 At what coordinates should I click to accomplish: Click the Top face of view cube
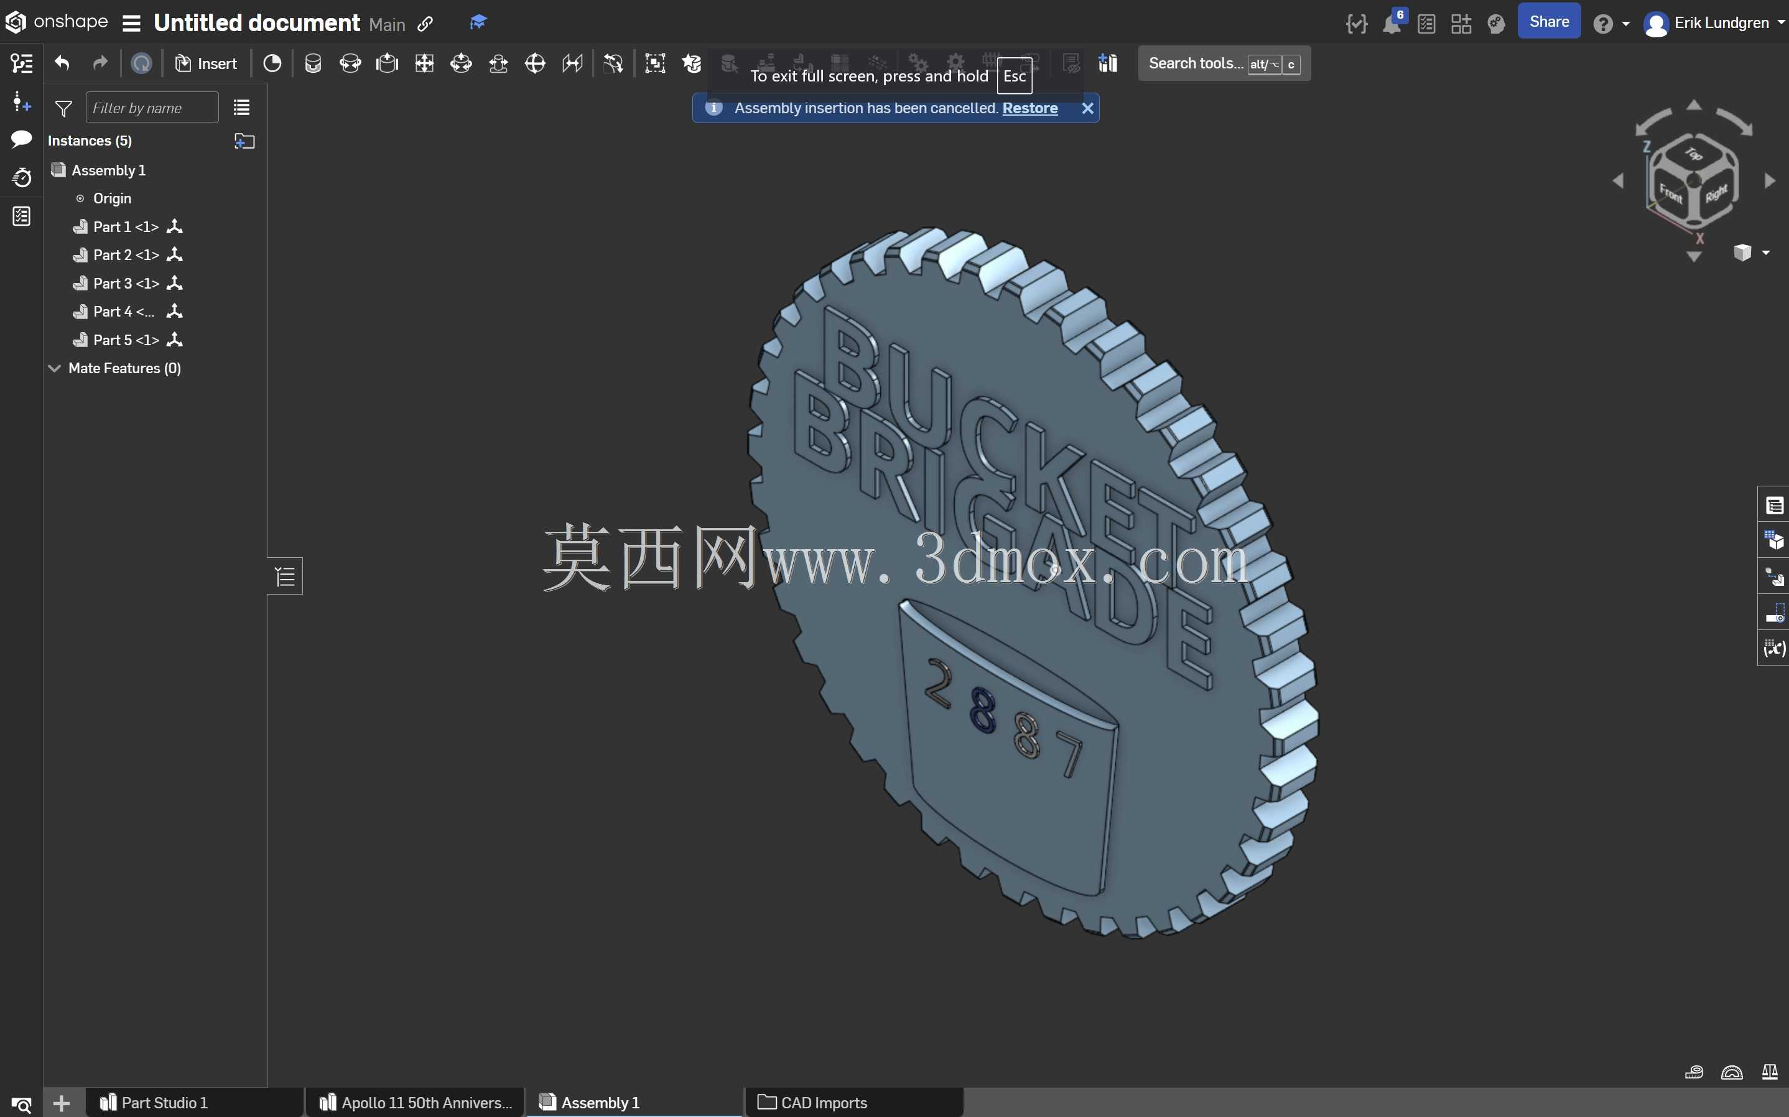1693,154
